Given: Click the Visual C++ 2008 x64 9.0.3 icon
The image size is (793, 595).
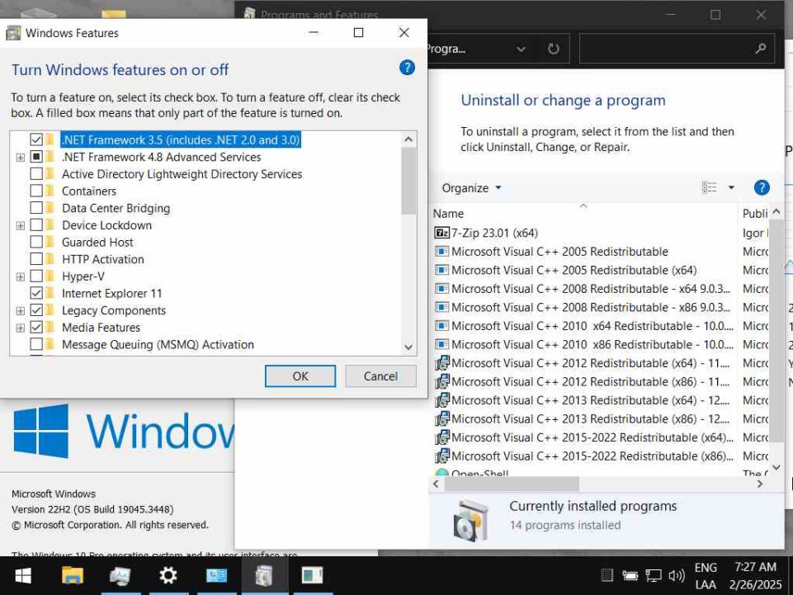Looking at the screenshot, I should point(441,289).
